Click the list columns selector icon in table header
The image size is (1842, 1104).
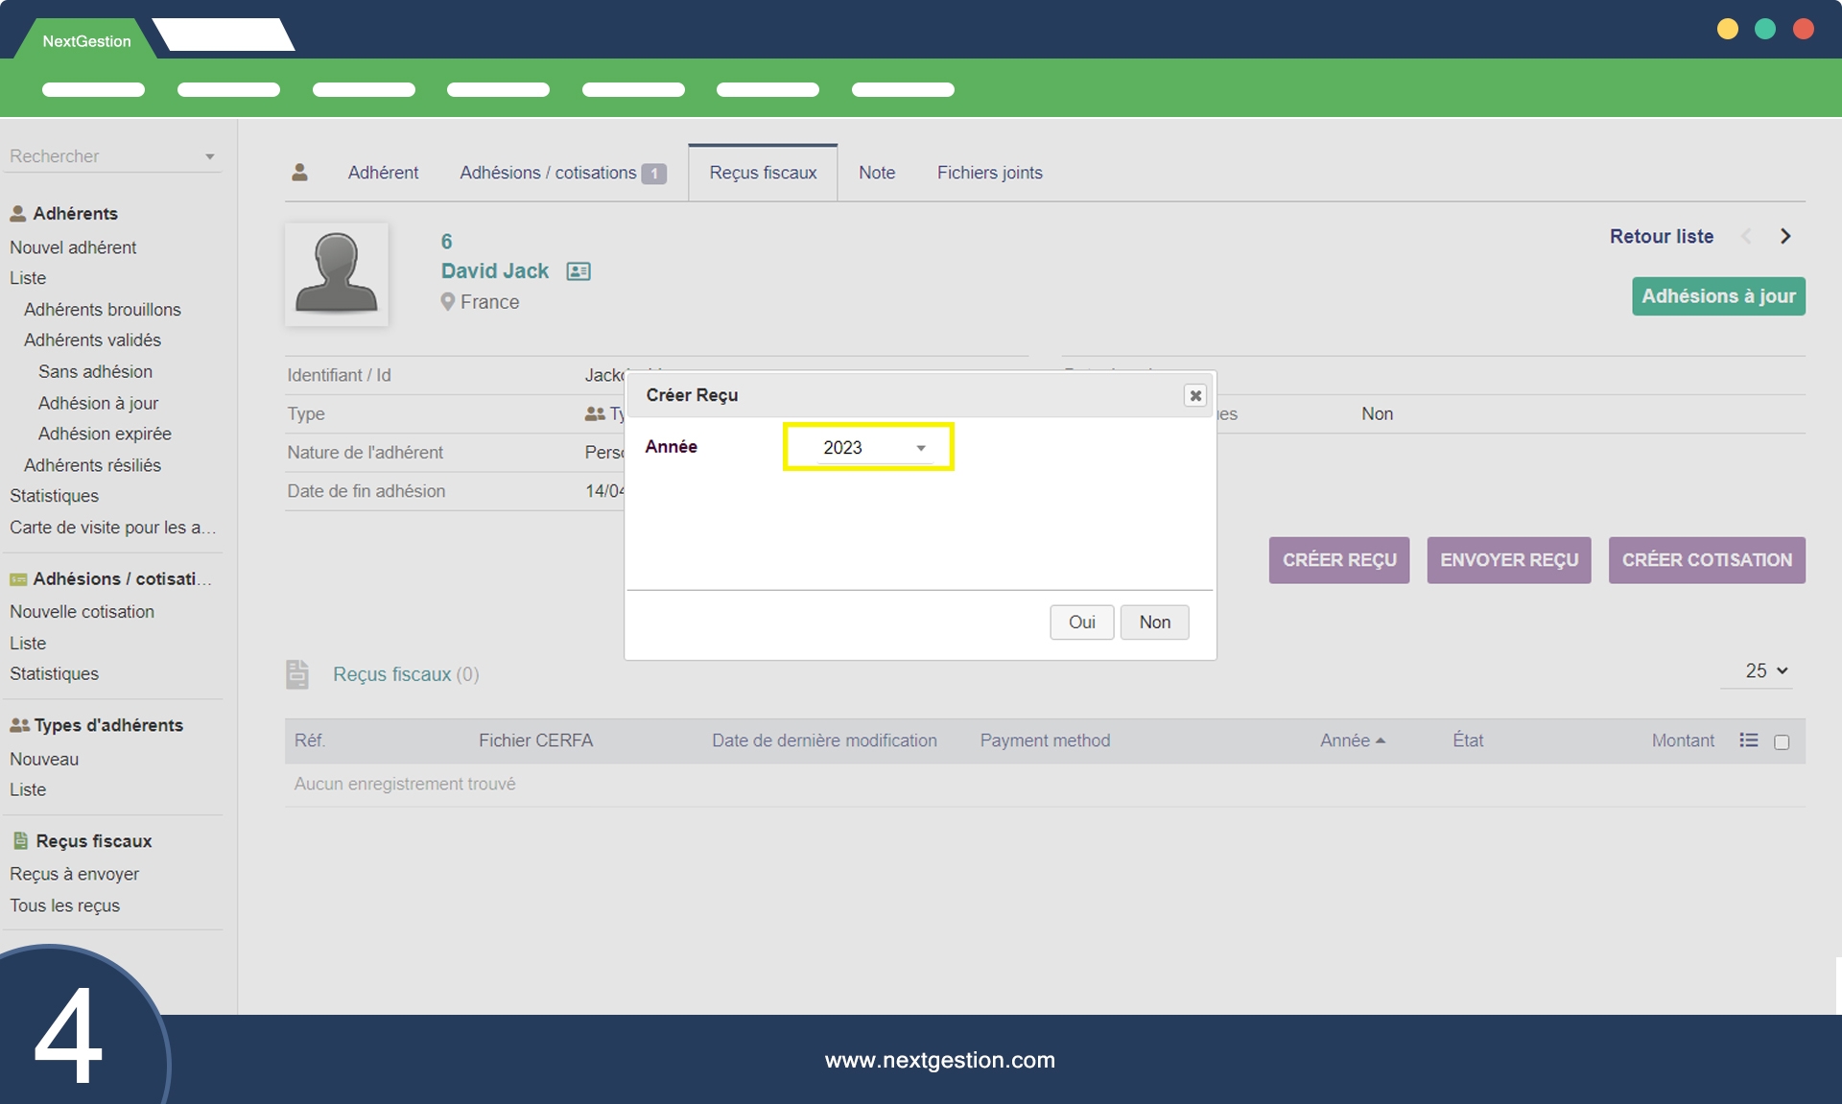click(1748, 740)
